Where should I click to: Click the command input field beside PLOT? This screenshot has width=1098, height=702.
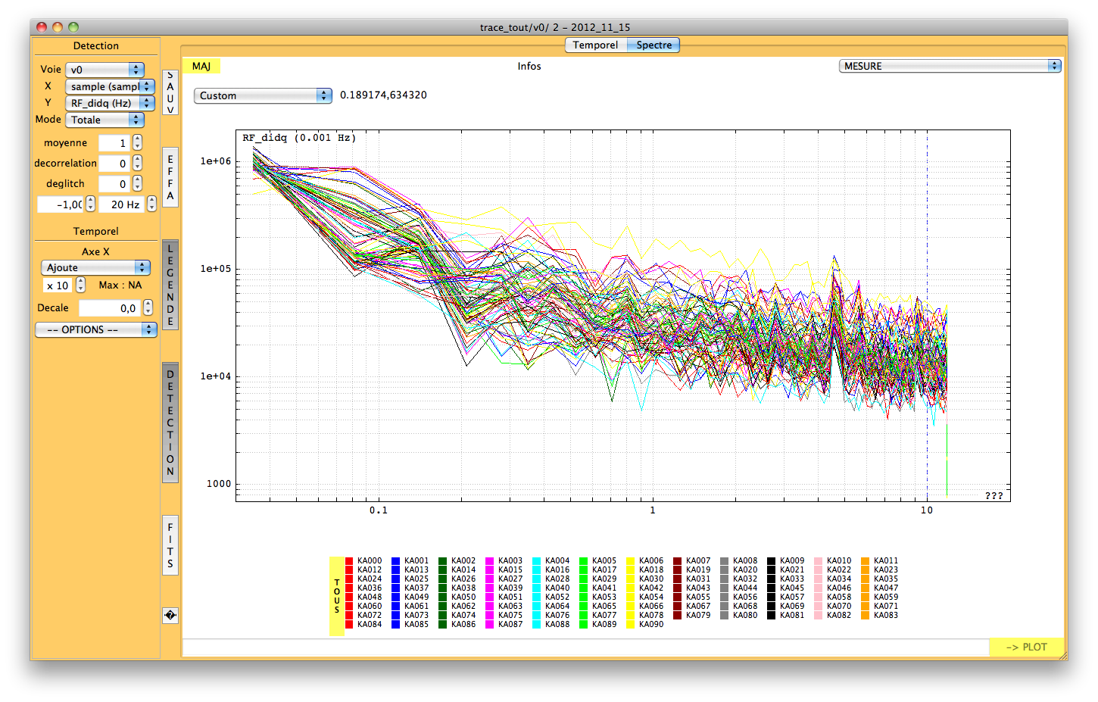585,647
